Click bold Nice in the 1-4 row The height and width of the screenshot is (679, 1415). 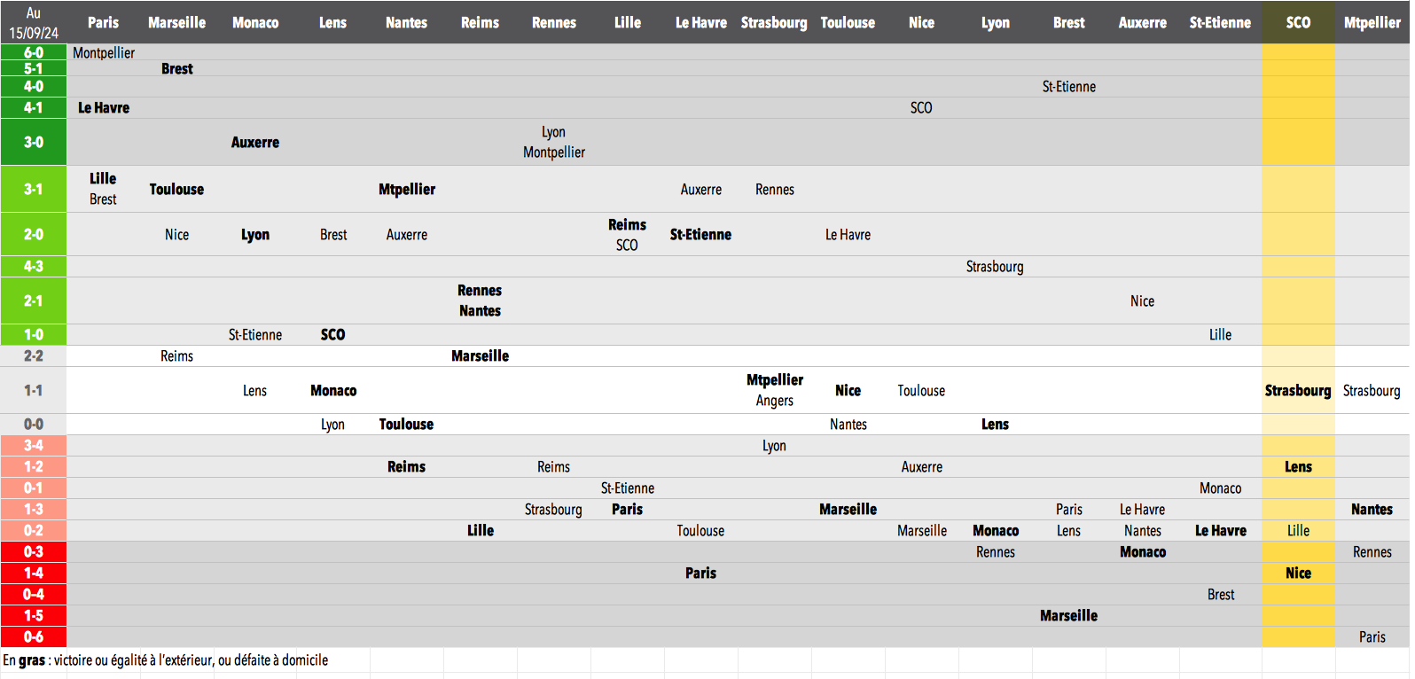pyautogui.click(x=1298, y=573)
